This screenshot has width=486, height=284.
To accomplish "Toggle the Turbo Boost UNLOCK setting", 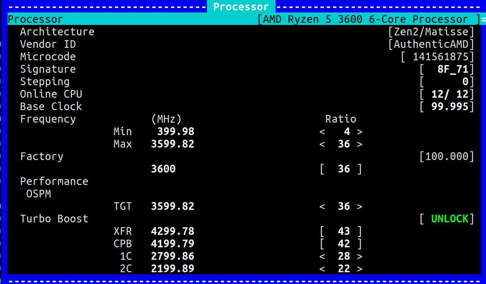I will [x=450, y=219].
